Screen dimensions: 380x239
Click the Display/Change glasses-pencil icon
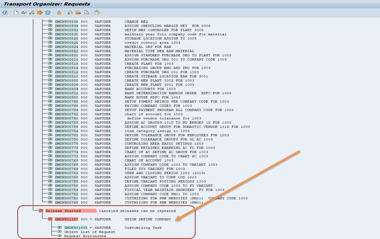[x=23, y=13]
